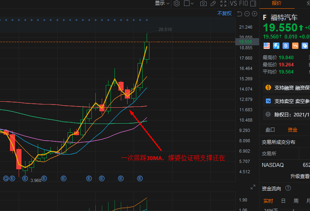
Task: Select the 实时 fund flow tab
Action: point(268,201)
